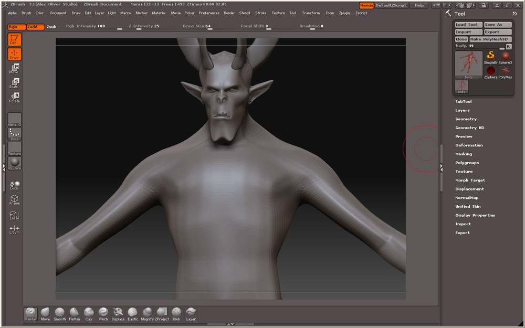Select the Clay brush
The image size is (525, 328).
point(89,314)
